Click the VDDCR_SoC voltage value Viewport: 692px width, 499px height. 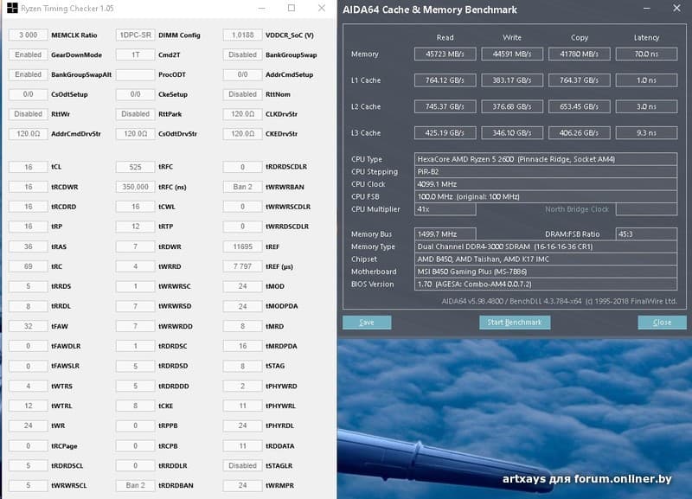243,35
